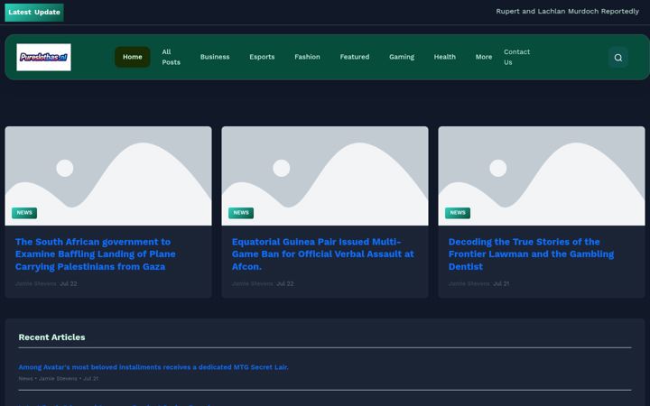
Task: Click the Latest Update badge
Action: 34,12
